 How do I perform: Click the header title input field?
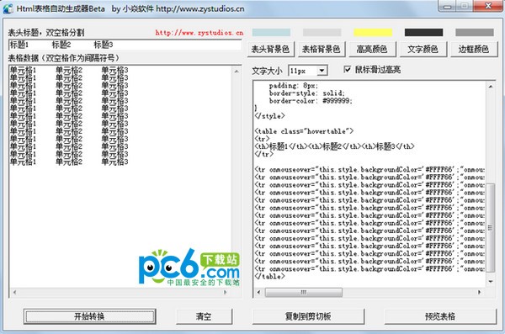pos(125,45)
